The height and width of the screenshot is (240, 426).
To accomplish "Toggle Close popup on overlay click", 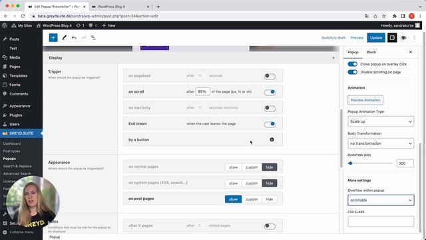I will point(352,64).
